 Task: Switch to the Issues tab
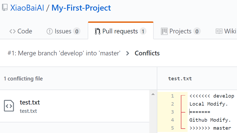click(x=63, y=31)
